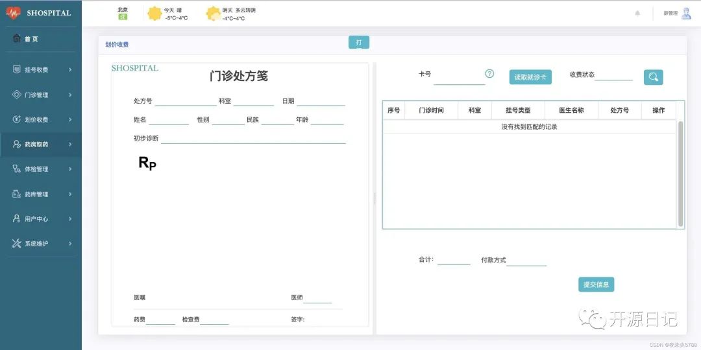Click the magnifier search button
Screen dimensions: 701x350
[653, 77]
